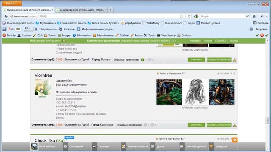
Task: Open the Images developer toolbar menu
Action: coord(64,35)
